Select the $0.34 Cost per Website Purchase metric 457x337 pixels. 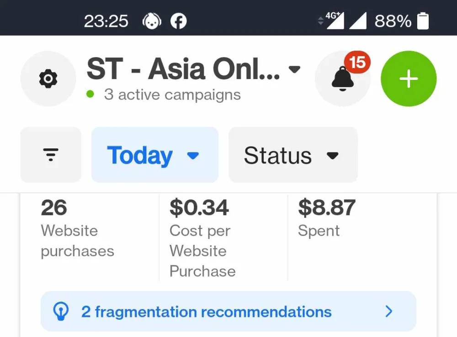point(202,237)
